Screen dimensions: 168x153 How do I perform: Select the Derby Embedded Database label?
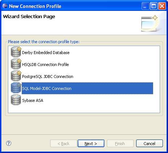pos(46,53)
